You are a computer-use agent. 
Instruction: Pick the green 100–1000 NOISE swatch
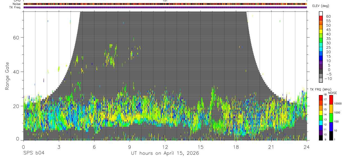[331, 118]
